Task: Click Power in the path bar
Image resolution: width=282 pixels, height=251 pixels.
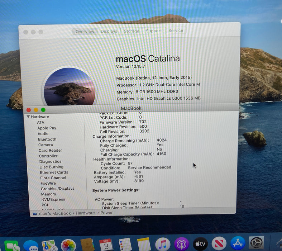Action: (106, 213)
